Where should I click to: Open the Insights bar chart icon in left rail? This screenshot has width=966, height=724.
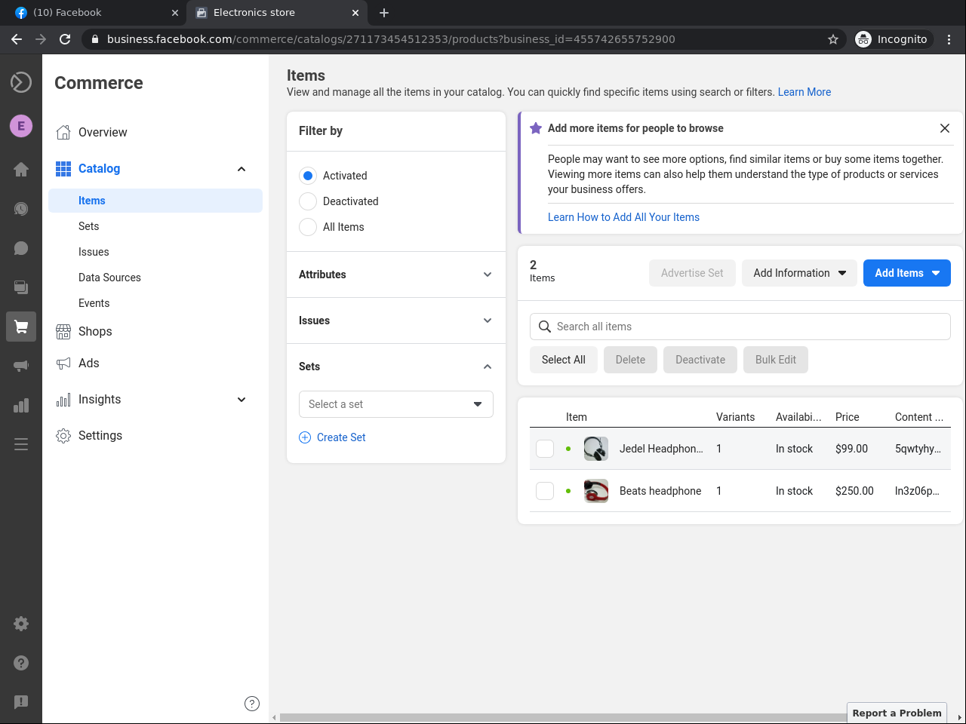click(21, 405)
